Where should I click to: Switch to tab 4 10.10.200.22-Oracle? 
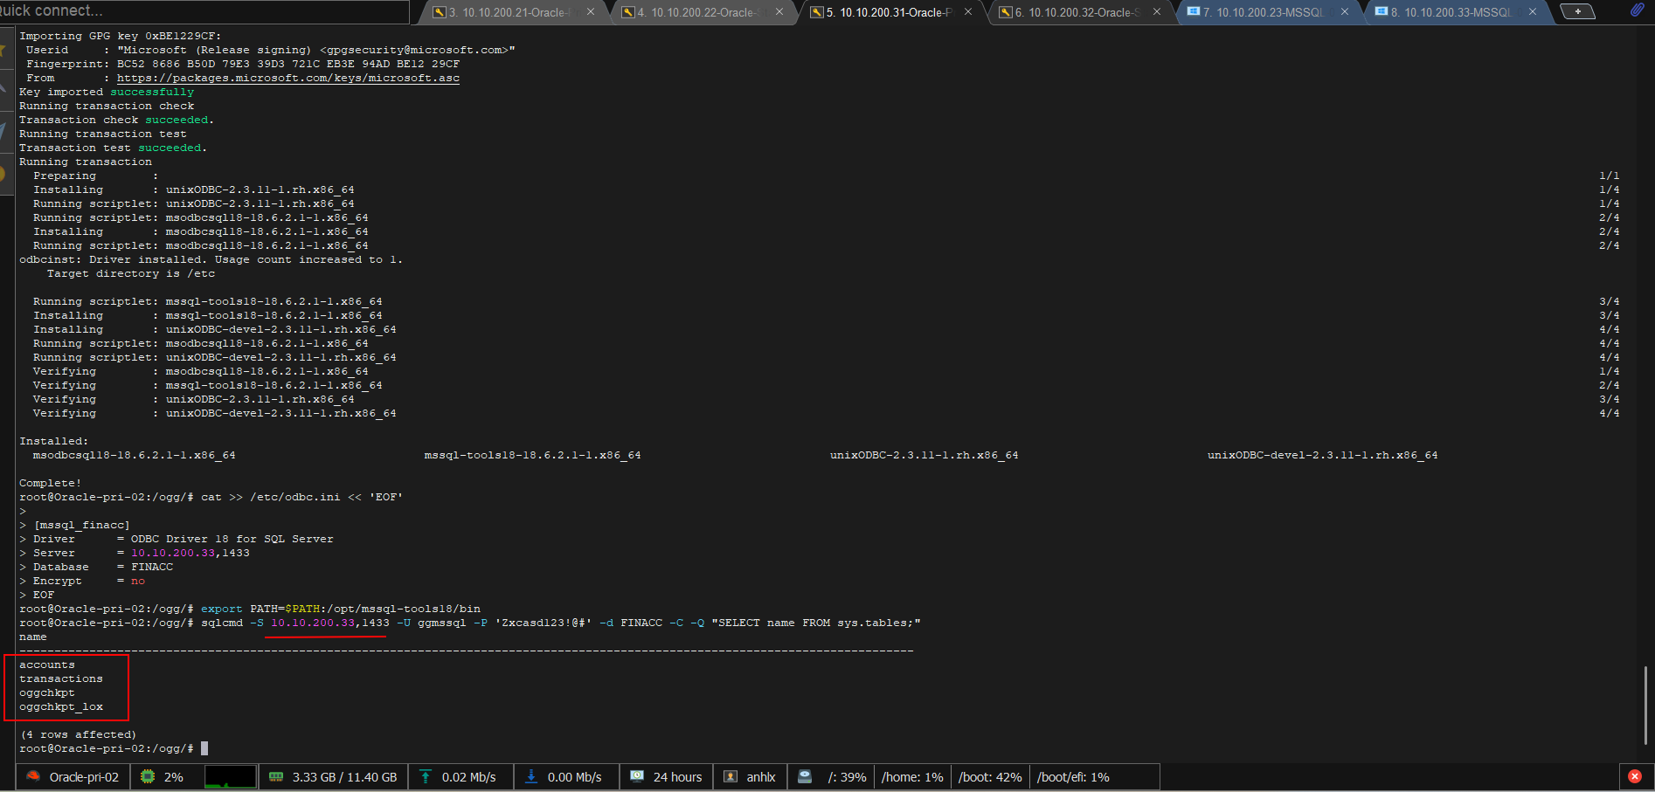tap(703, 12)
